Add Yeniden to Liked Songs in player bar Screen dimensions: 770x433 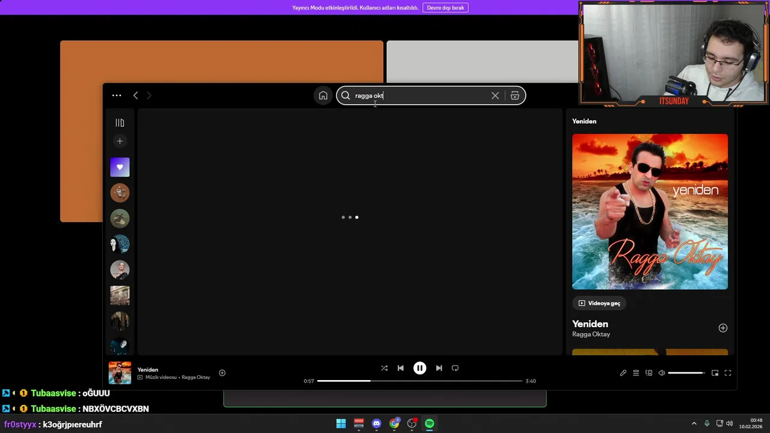tap(222, 373)
